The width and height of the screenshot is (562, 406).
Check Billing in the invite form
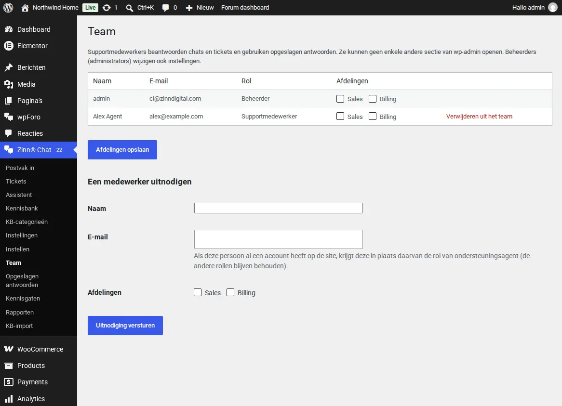[x=230, y=292]
